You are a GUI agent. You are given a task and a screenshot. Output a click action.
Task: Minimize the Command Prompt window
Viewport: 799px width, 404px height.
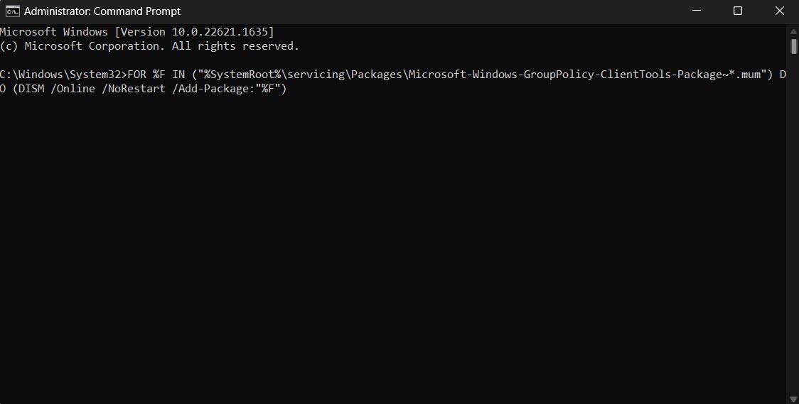[x=697, y=11]
